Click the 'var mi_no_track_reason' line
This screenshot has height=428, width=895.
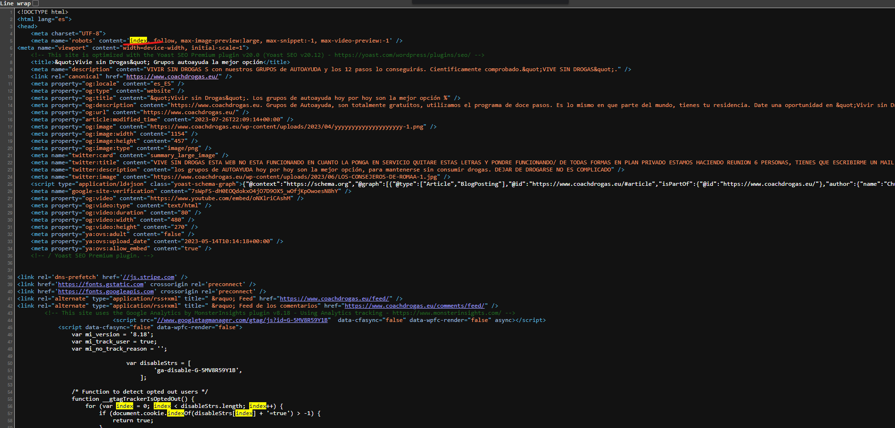(119, 349)
